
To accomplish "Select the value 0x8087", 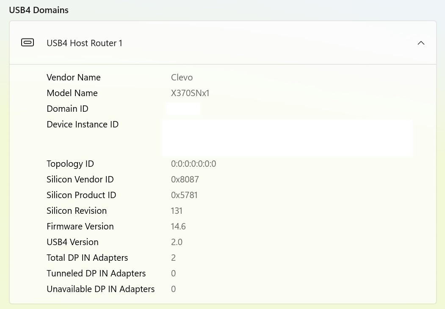I will [x=185, y=179].
